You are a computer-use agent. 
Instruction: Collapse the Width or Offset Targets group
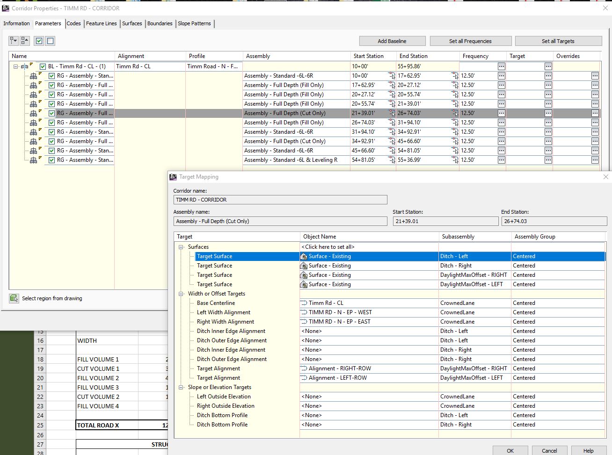coord(181,293)
